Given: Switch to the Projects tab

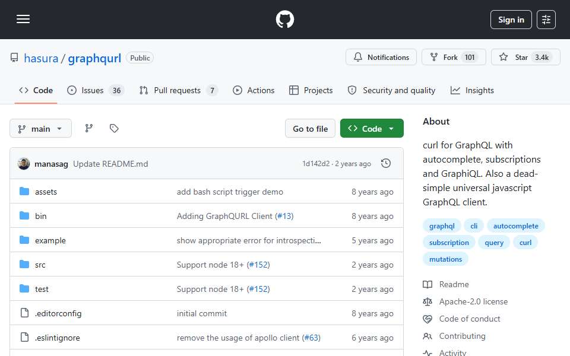Looking at the screenshot, I should (x=311, y=90).
